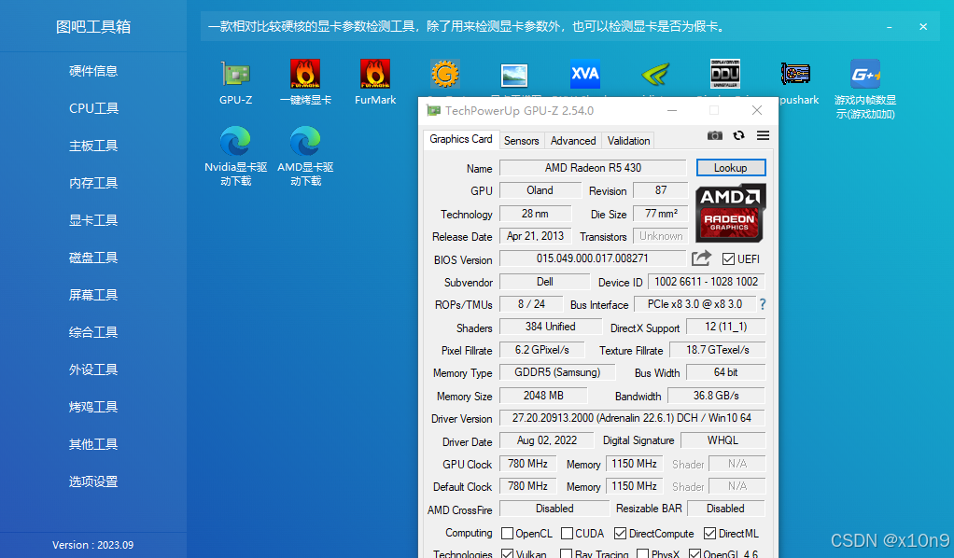The width and height of the screenshot is (954, 558).
Task: Select 内存工具 in the sidebar
Action: tap(93, 183)
